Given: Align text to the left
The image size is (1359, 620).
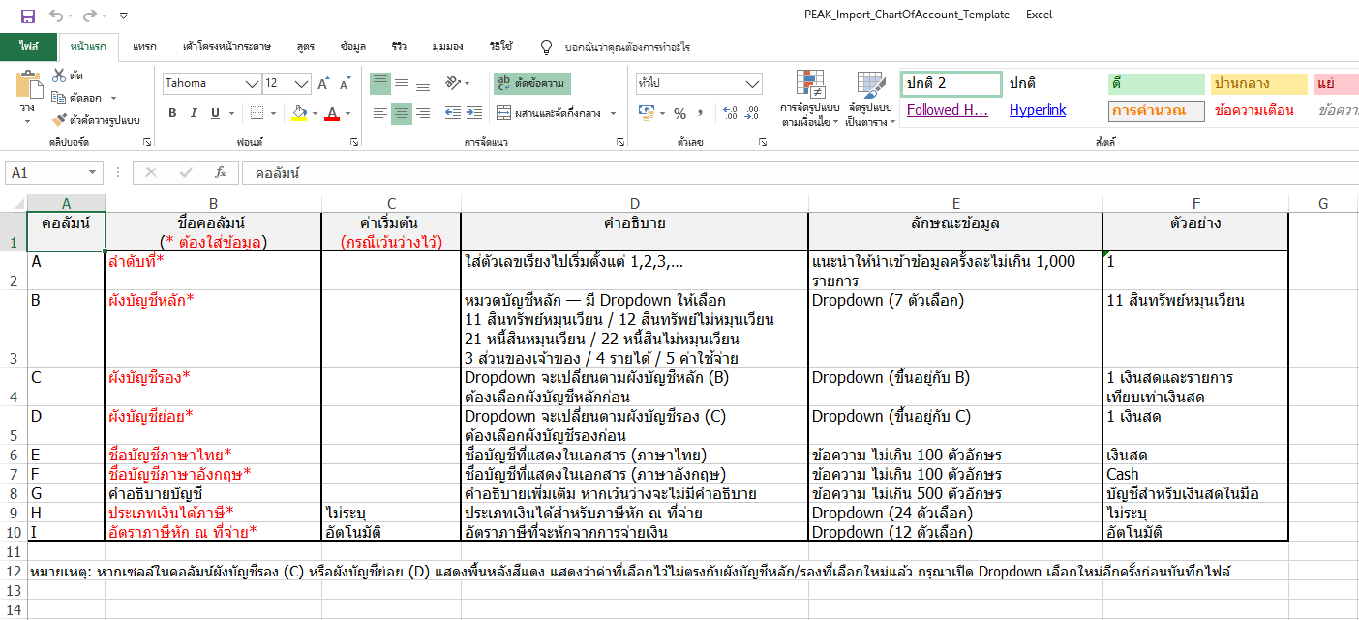Looking at the screenshot, I should coord(380,113).
